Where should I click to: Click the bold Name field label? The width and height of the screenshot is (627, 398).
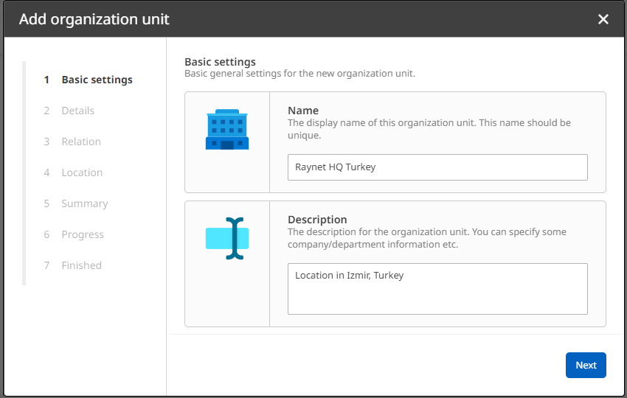[303, 111]
